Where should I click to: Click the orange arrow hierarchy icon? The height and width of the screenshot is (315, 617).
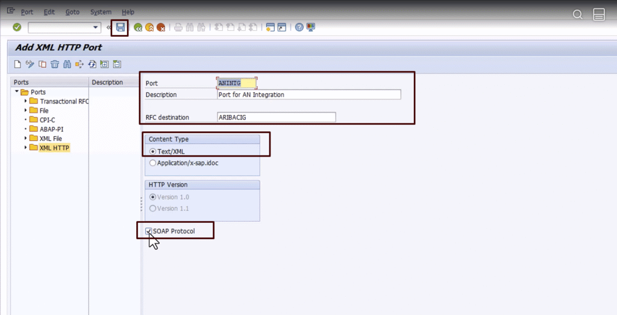click(80, 64)
